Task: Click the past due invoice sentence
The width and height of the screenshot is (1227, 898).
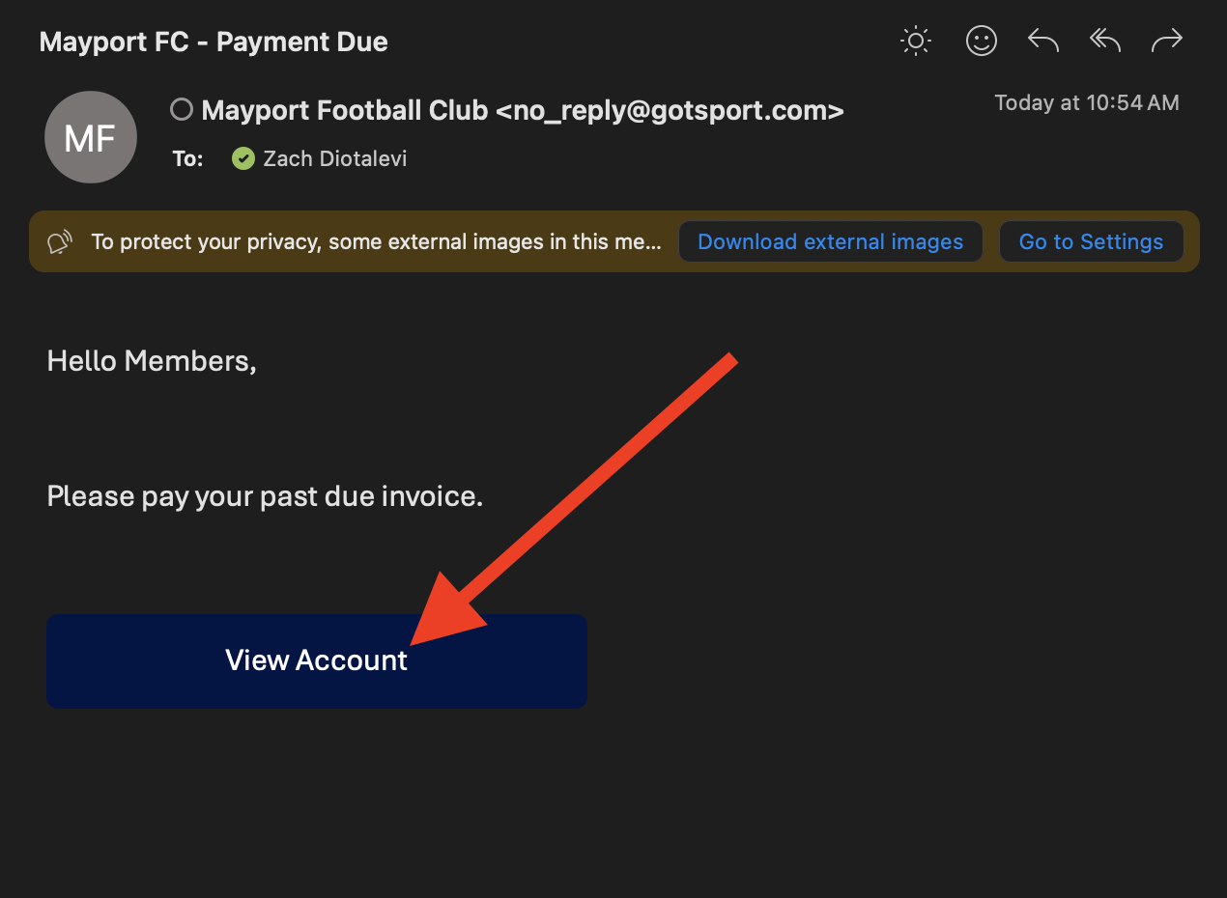Action: point(265,496)
